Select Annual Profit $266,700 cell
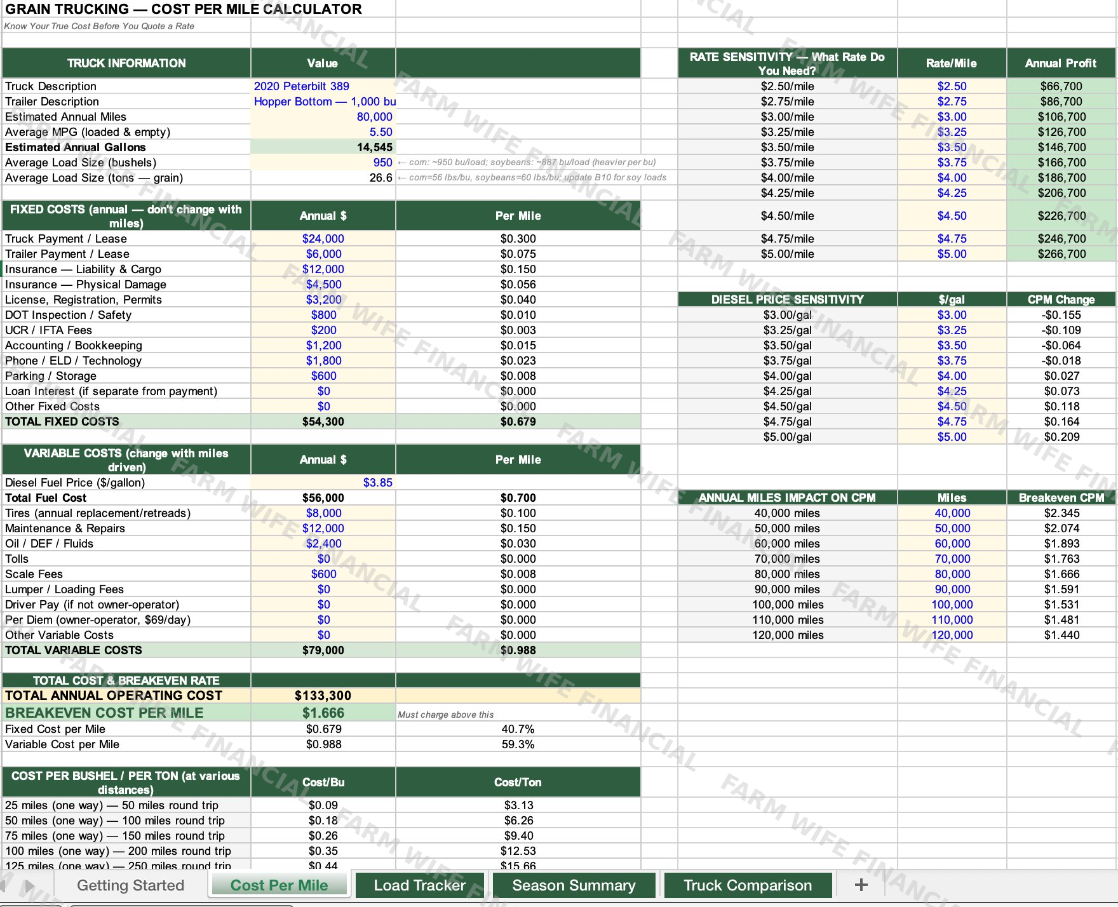The width and height of the screenshot is (1118, 907). coord(1061,254)
